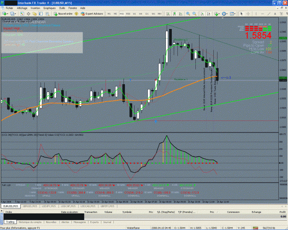This screenshot has width=288, height=230.
Task: Toggle chart shift icon
Action: (209, 14)
